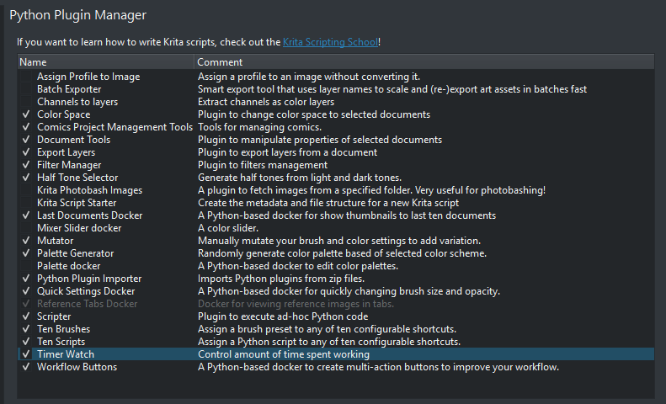This screenshot has height=404, width=666.
Task: Disable the Quick Settings Docker checkbox
Action: pos(26,291)
